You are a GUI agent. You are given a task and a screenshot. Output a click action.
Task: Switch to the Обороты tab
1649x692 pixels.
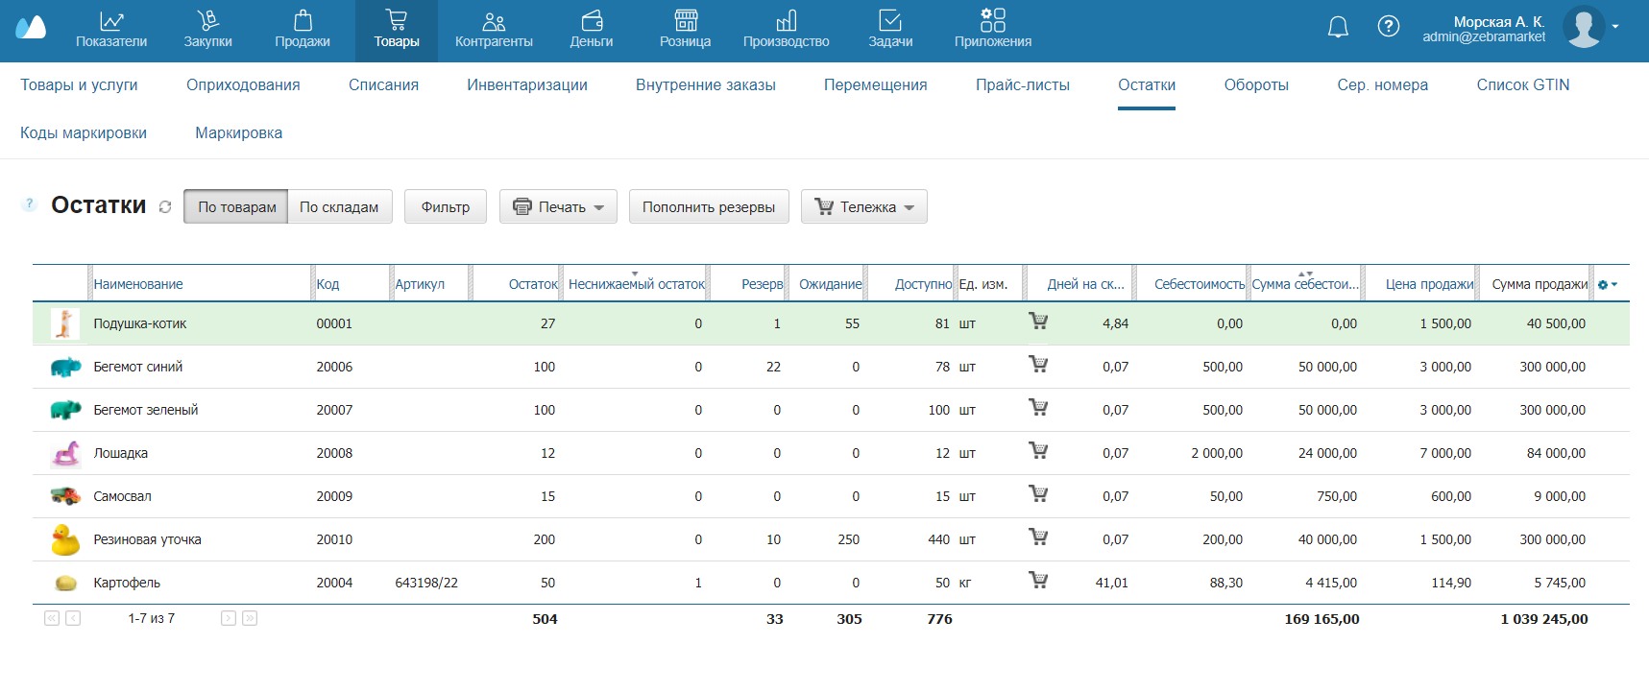[x=1255, y=85]
